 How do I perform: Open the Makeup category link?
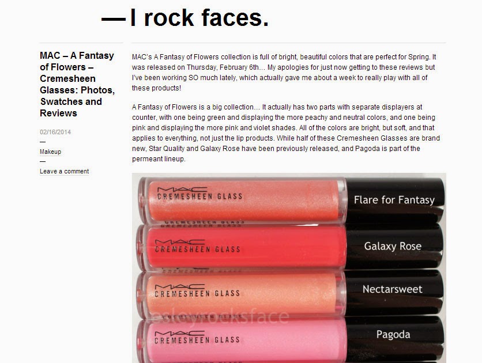point(50,152)
